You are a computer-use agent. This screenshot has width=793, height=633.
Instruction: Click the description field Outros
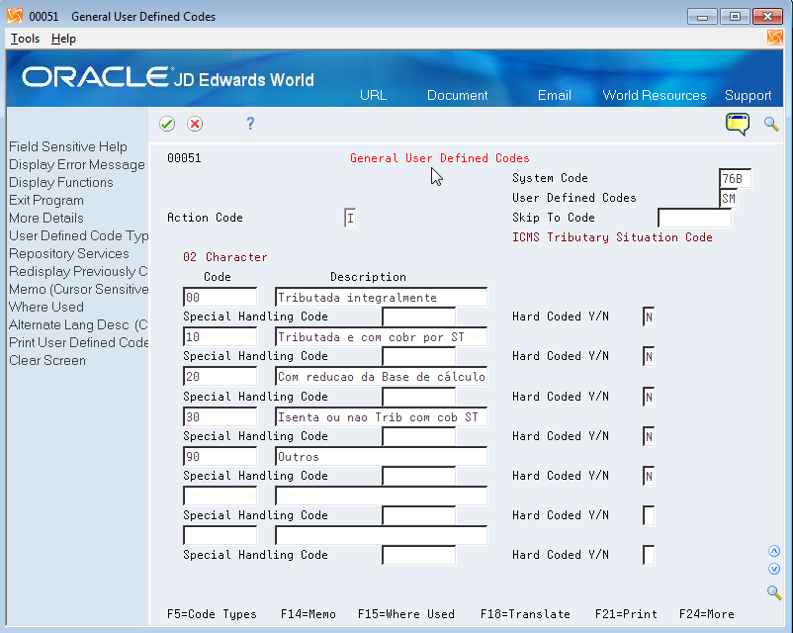[x=382, y=456]
